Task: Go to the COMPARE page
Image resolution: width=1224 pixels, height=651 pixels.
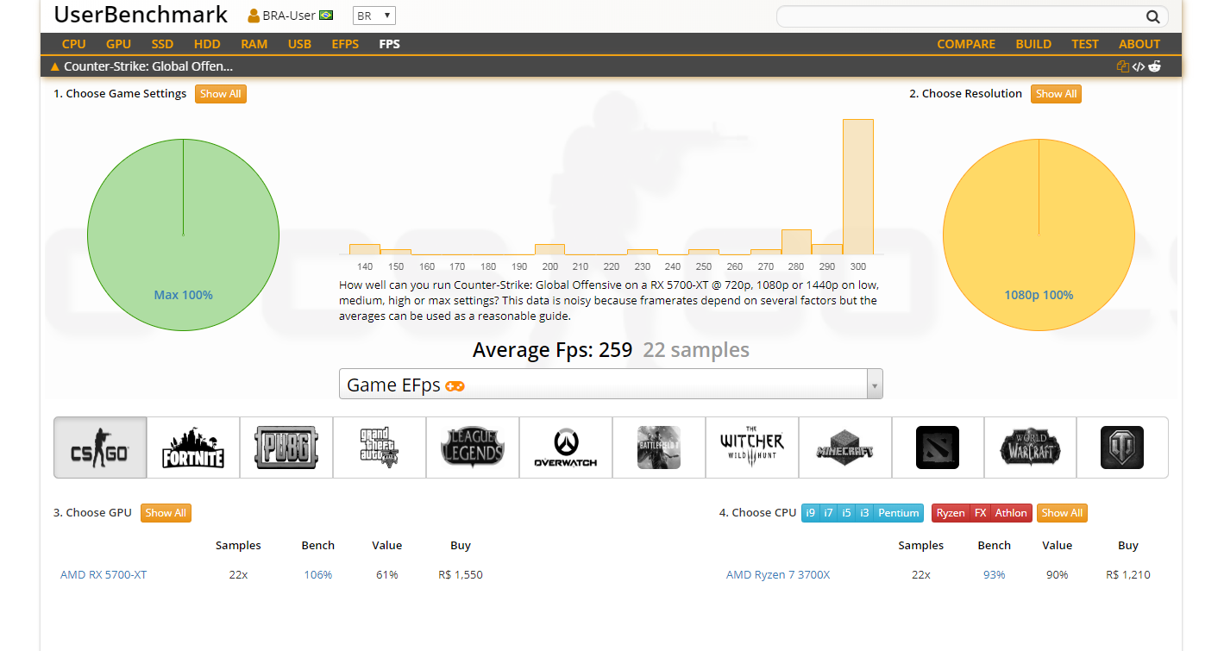Action: coord(966,44)
